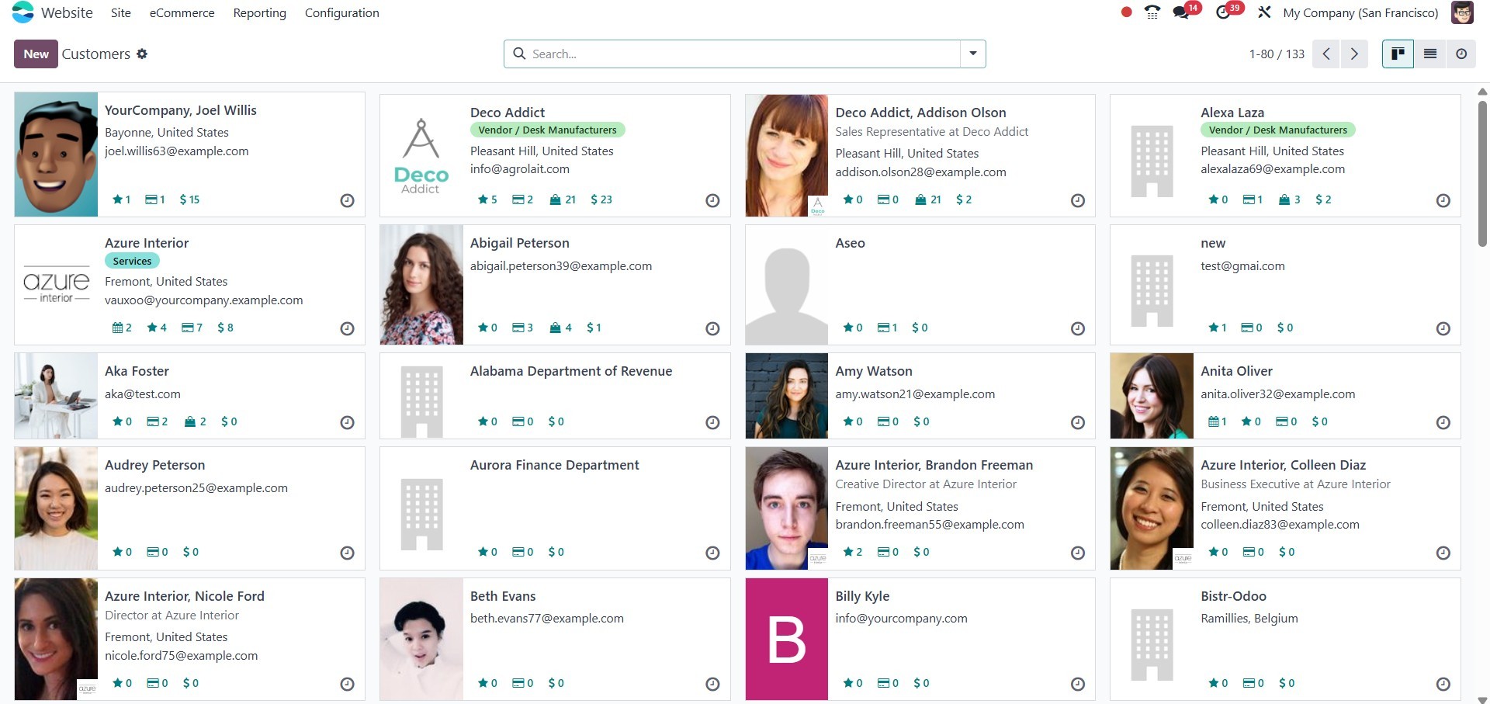
Task: Open the My Company (San Francisco) switcher
Action: tap(1360, 12)
